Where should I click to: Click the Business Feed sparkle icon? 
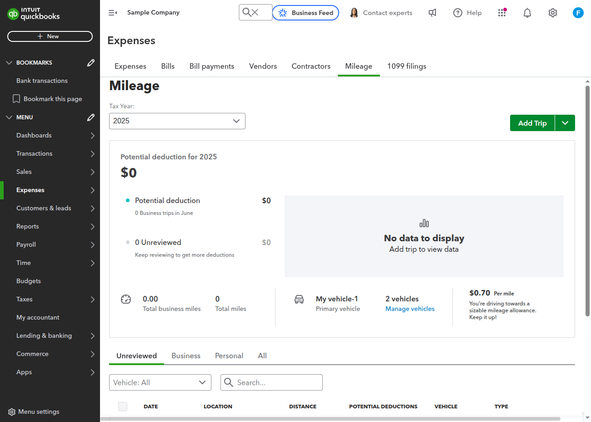[283, 13]
